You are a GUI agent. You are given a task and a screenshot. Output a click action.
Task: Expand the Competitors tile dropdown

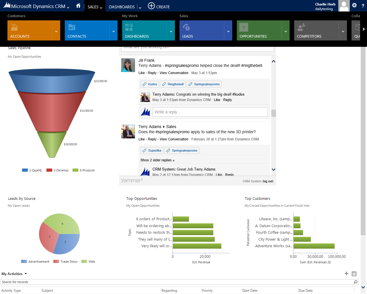point(343,31)
